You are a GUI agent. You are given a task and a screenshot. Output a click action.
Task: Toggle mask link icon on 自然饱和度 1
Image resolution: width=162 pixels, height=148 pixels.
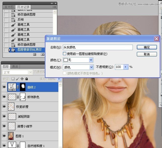pyautogui.click(x=18, y=146)
